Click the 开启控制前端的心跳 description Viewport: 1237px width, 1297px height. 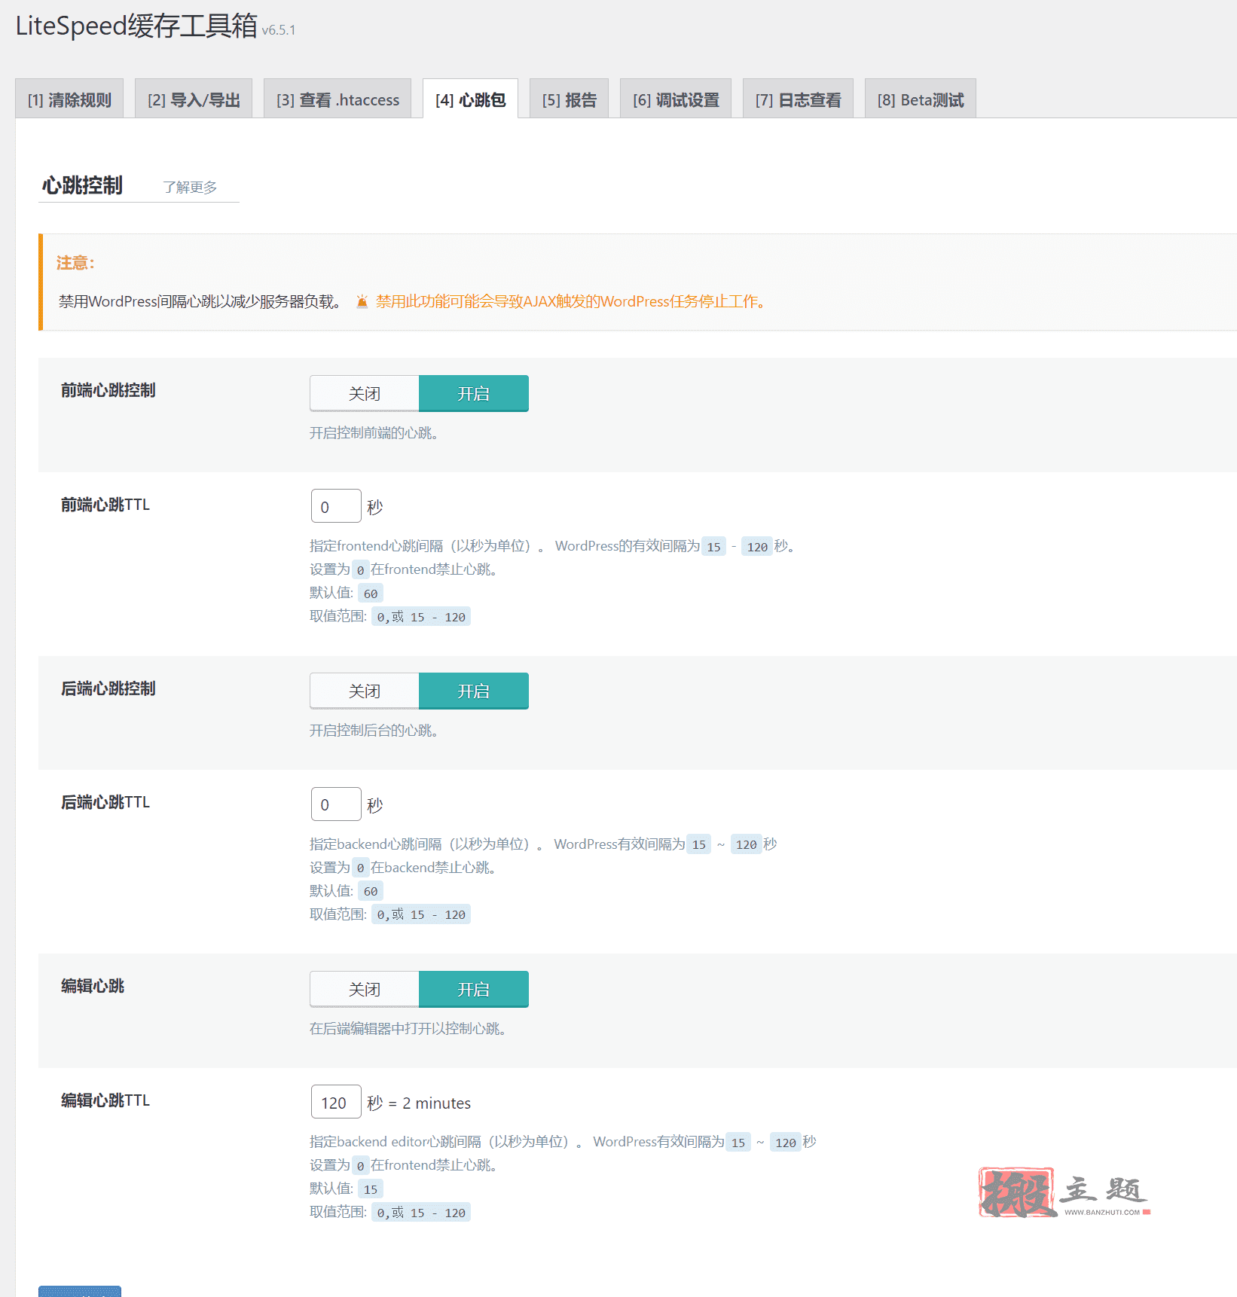(x=374, y=433)
